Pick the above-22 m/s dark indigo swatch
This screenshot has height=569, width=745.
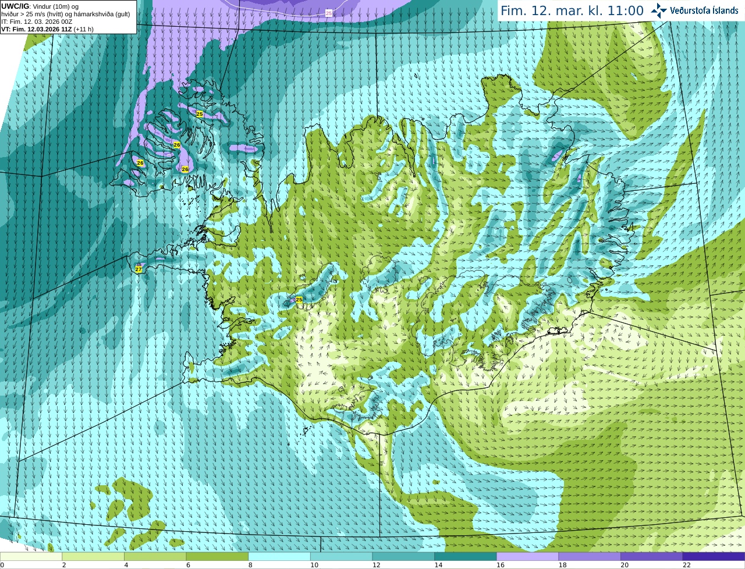[714, 556]
